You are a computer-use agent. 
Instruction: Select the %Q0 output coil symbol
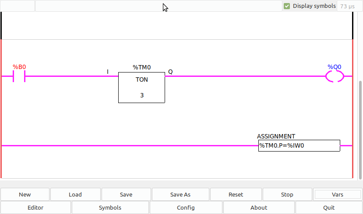(335, 76)
